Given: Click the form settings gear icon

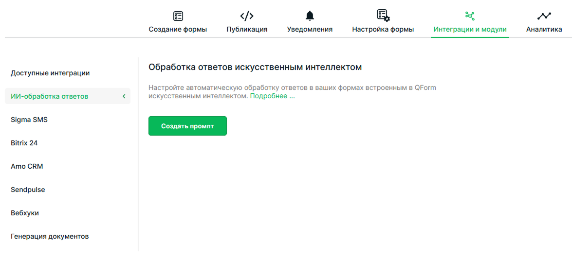Looking at the screenshot, I should (383, 15).
